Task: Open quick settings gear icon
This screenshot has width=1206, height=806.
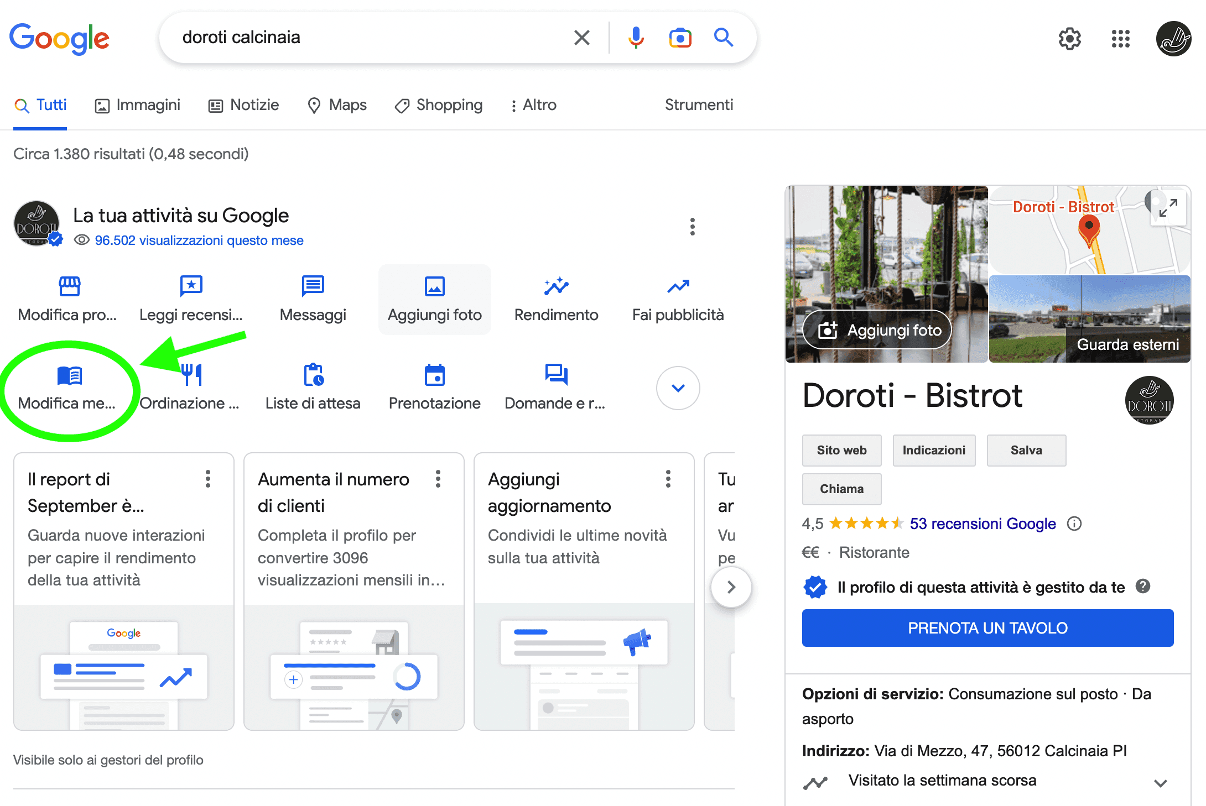Action: point(1069,39)
